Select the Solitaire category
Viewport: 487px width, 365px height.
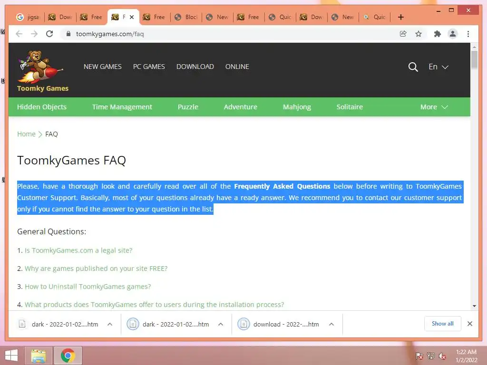350,107
